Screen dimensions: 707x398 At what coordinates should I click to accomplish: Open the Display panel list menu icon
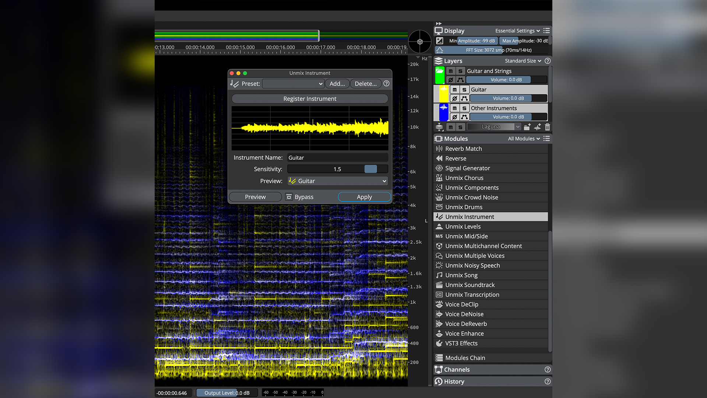coord(546,31)
